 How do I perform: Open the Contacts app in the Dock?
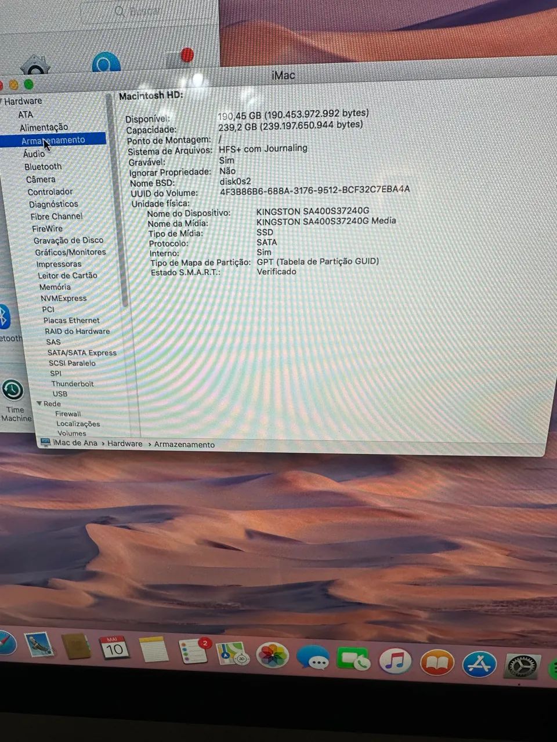click(77, 647)
